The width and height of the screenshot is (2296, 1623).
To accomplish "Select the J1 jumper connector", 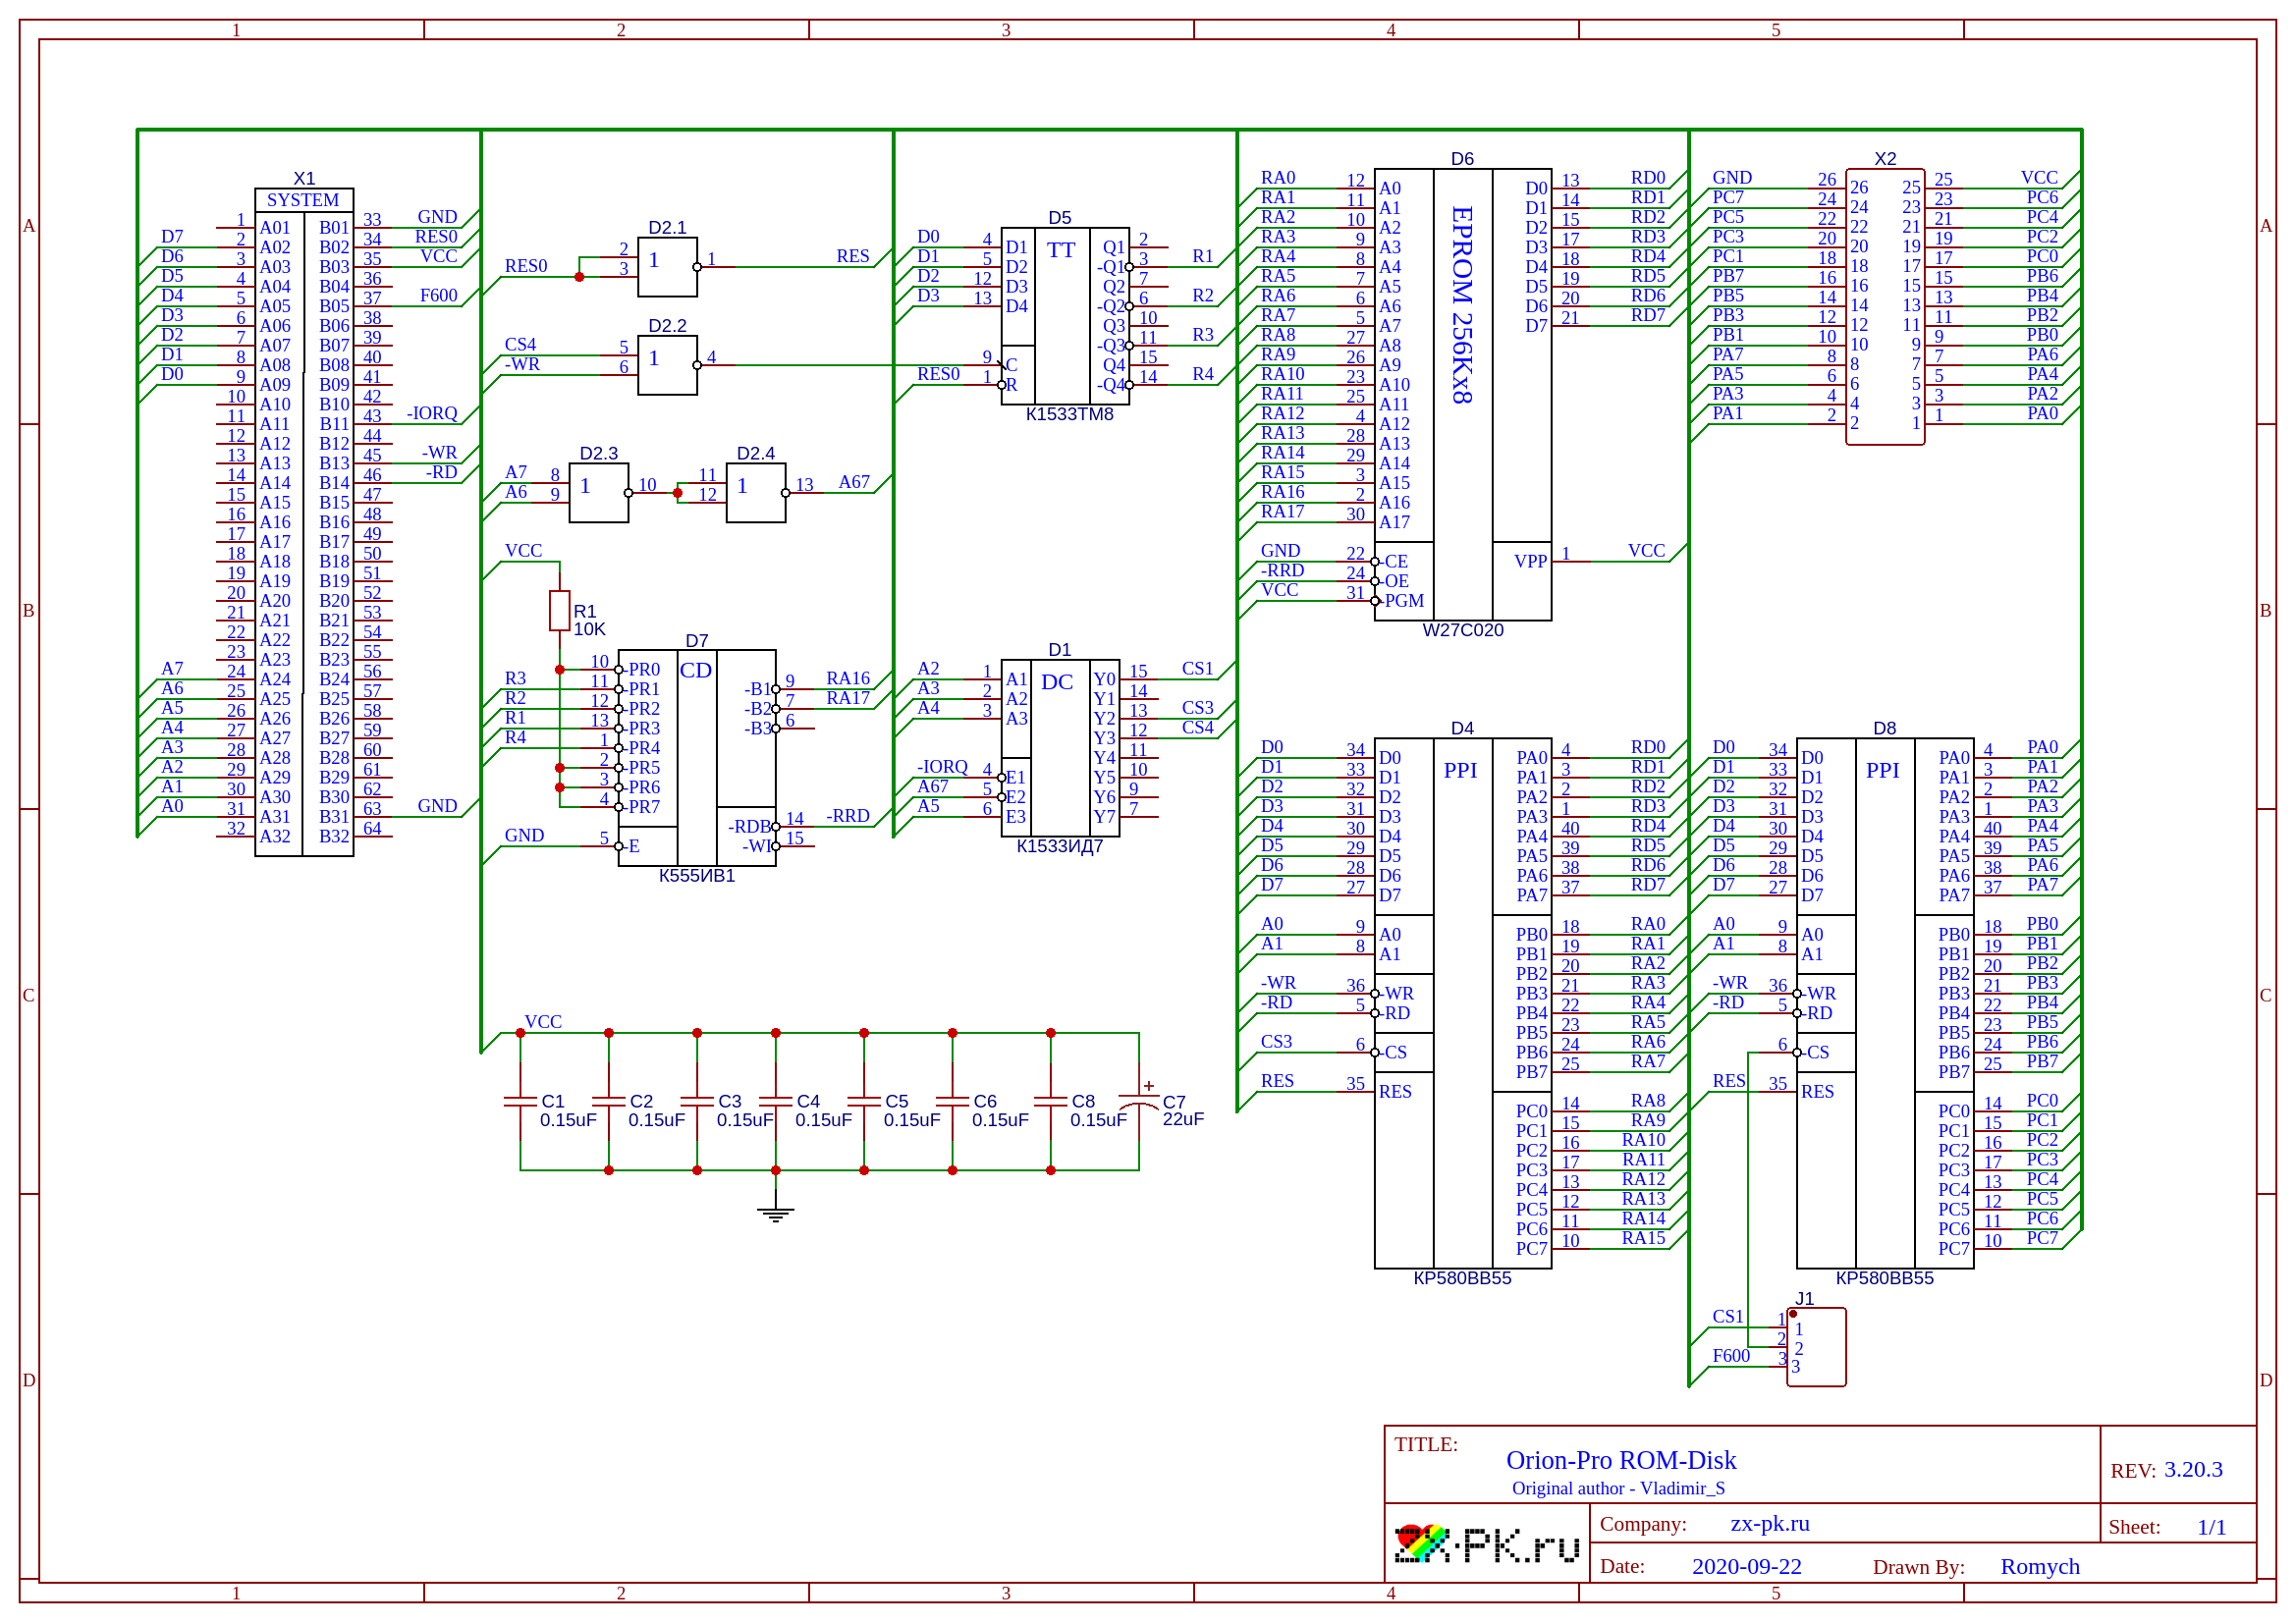I will tap(1816, 1347).
